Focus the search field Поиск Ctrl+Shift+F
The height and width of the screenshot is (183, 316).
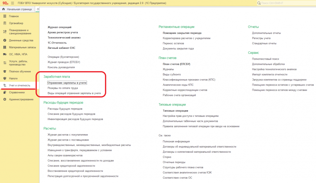click(288, 3)
